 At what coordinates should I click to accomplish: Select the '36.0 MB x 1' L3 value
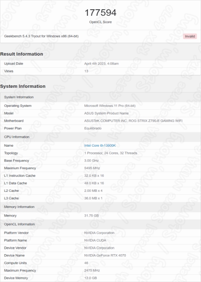tap(93, 198)
